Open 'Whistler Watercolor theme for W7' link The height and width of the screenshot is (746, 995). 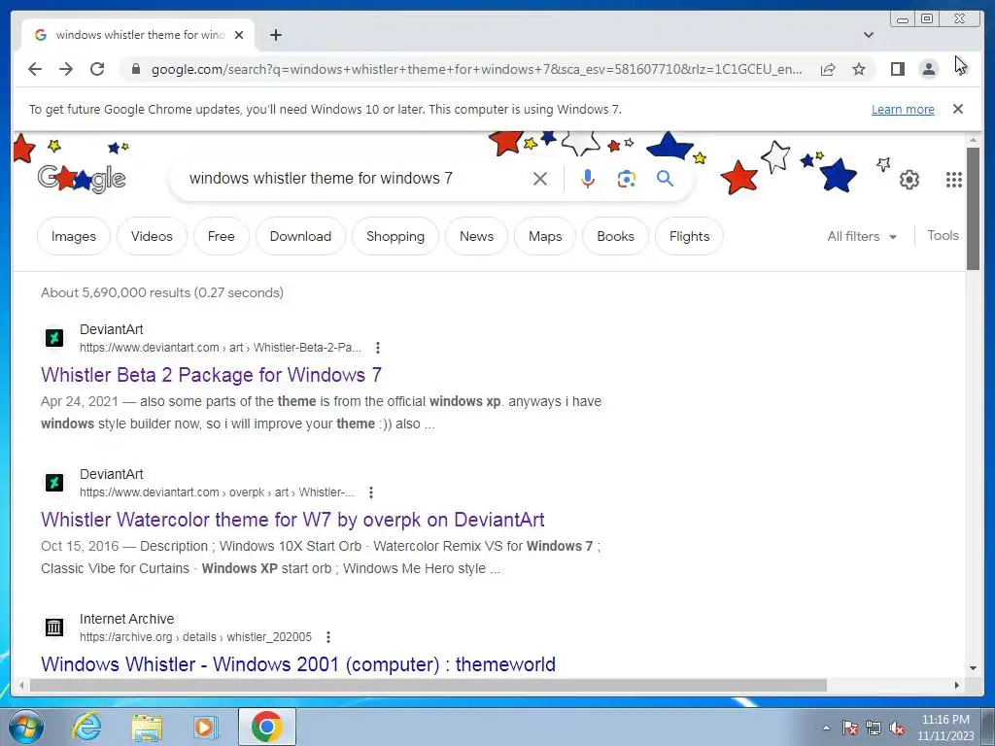pyautogui.click(x=292, y=520)
